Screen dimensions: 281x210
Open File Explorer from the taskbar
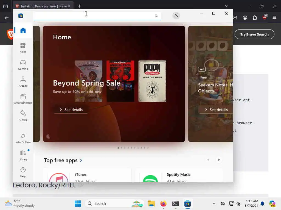tap(151, 203)
